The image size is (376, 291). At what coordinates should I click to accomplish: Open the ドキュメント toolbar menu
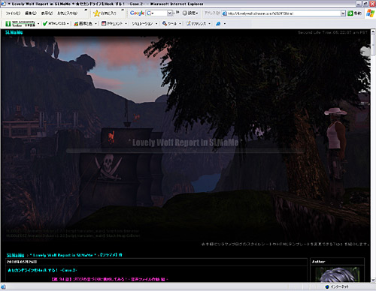114,23
